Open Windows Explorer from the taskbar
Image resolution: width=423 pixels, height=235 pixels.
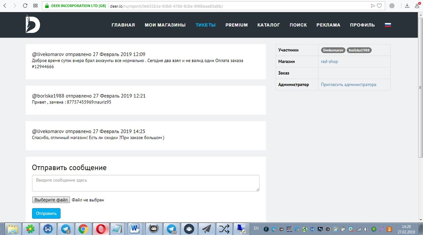pos(13,229)
